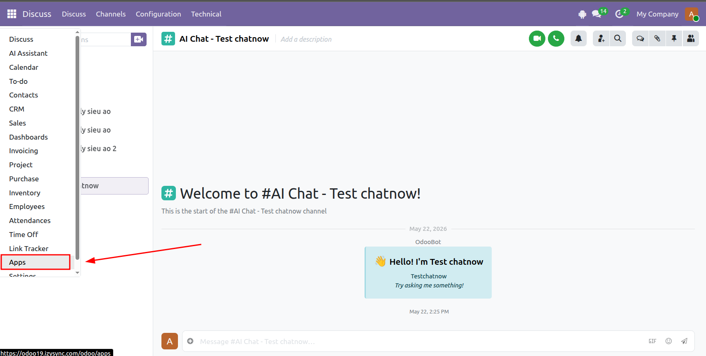The width and height of the screenshot is (706, 356).
Task: Open the debug tools bug icon
Action: point(582,14)
